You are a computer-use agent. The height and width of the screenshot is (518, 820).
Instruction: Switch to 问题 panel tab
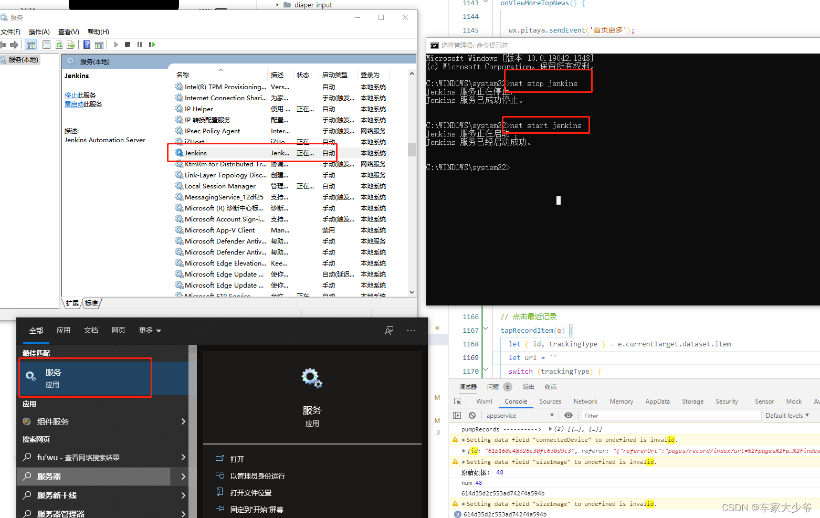pyautogui.click(x=493, y=387)
